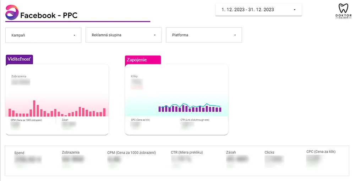Viewport: 355px width, 181px height.
Task: Click the pink impressions bar chart
Action: coord(57,108)
